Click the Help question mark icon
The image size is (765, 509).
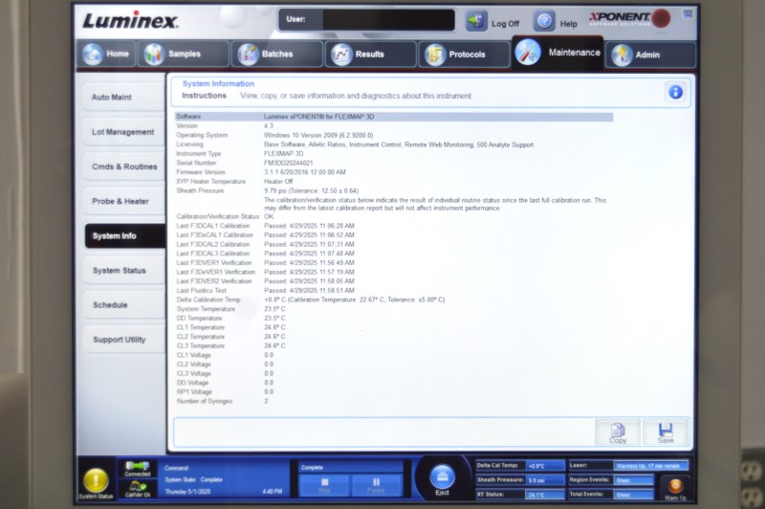[544, 21]
